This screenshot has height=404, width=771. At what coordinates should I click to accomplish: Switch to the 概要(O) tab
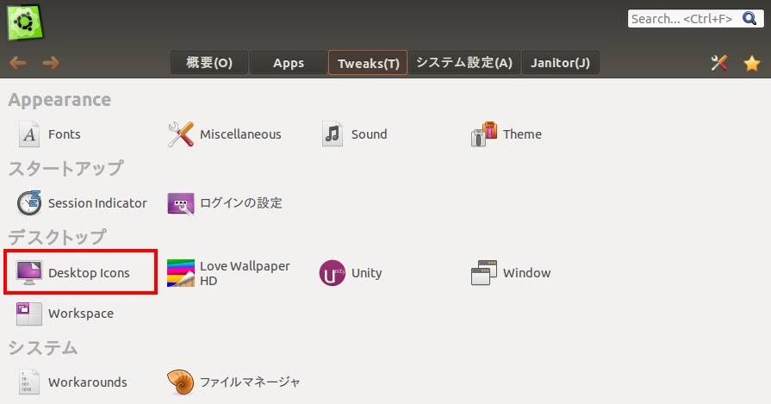pos(209,63)
